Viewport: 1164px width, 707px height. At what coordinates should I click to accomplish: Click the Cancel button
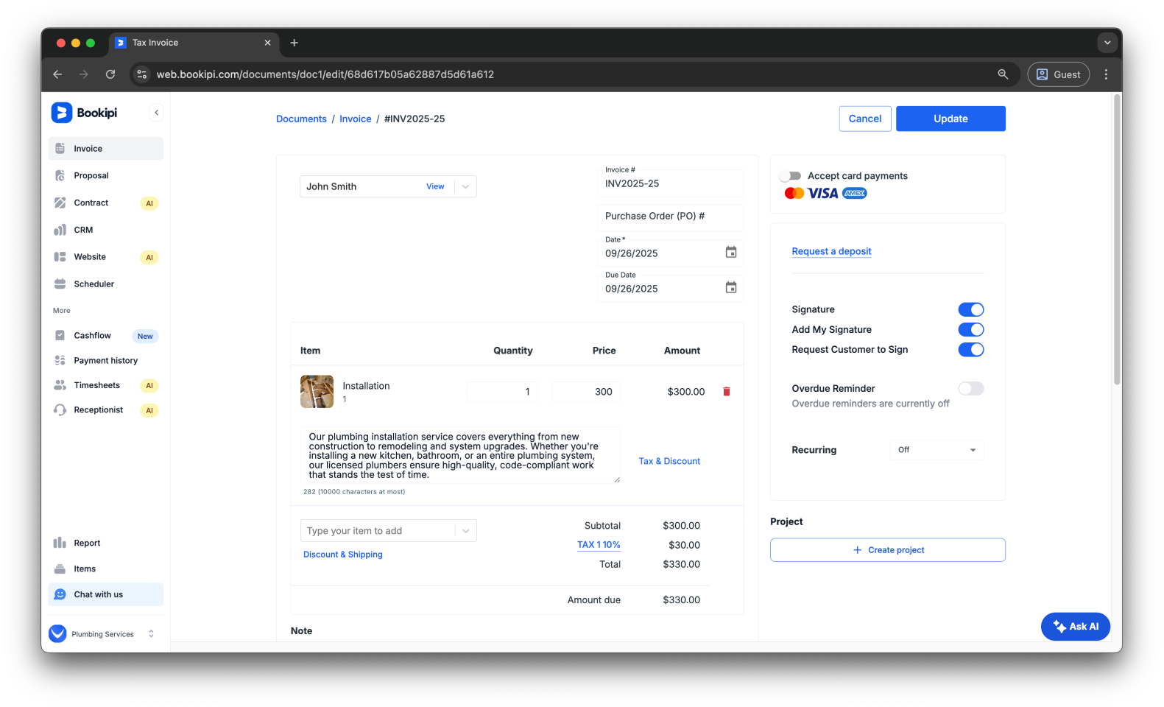pos(865,119)
